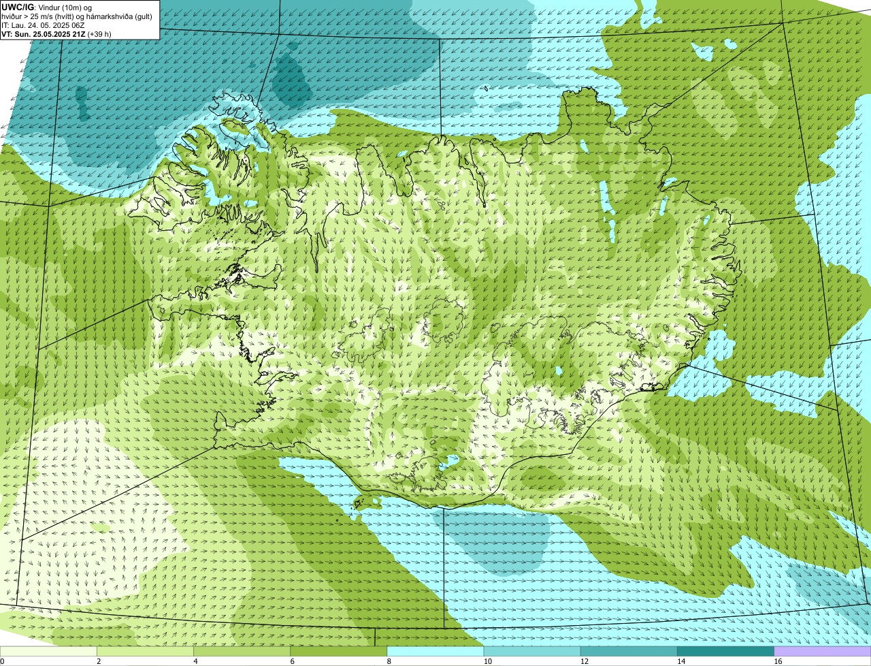Click the 12–14 m/s teal legend swatch
The height and width of the screenshot is (666, 871).
pyautogui.click(x=629, y=652)
